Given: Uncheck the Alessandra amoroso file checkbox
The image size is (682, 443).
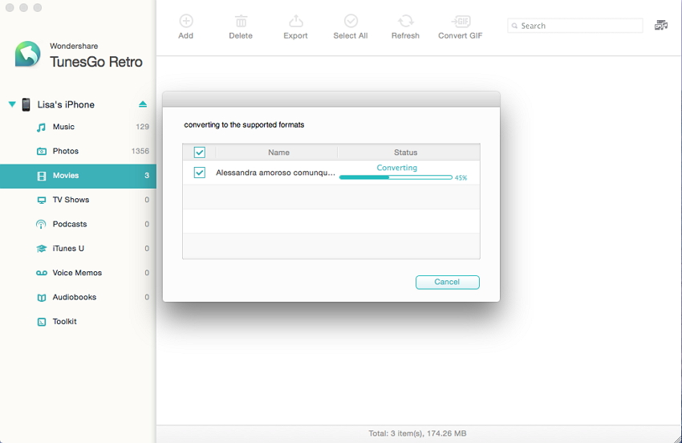Looking at the screenshot, I should tap(200, 173).
